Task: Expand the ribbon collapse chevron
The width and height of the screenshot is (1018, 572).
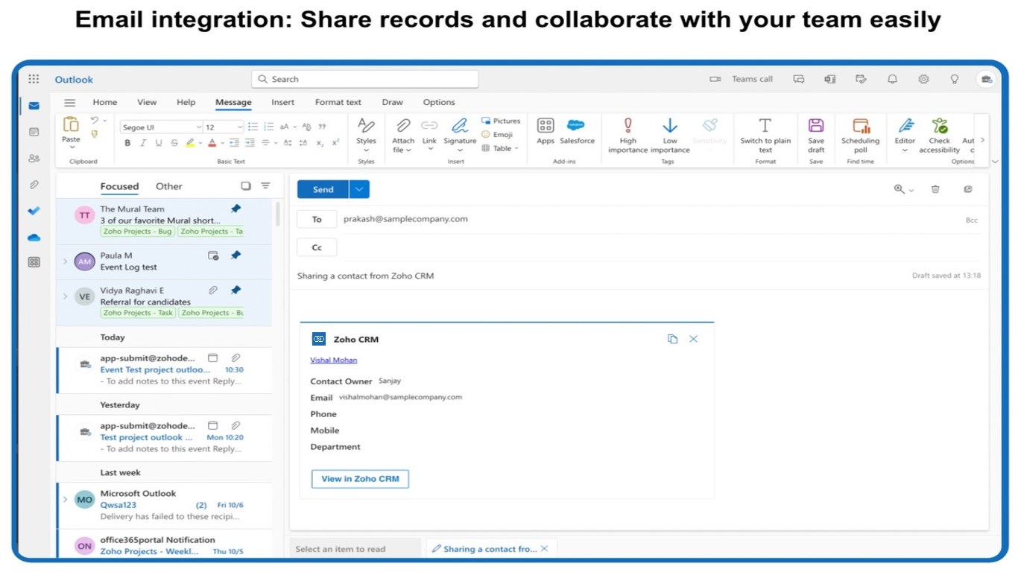Action: tap(995, 162)
